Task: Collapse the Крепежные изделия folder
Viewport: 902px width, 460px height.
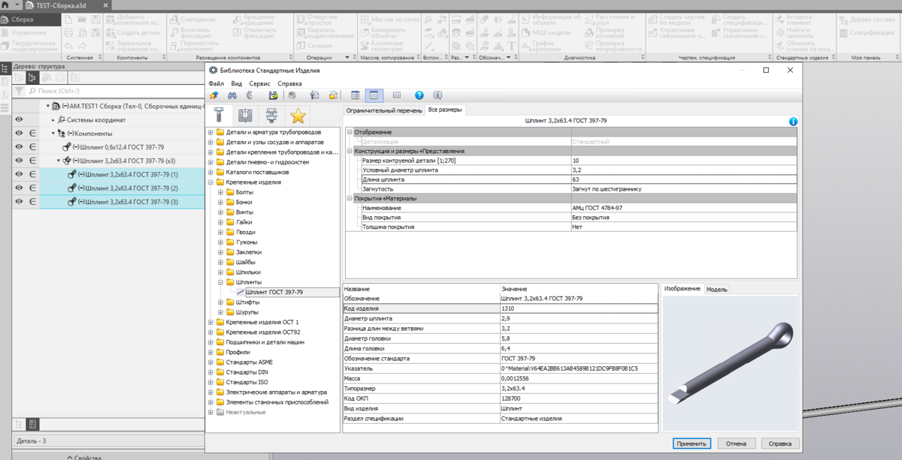Action: 211,182
